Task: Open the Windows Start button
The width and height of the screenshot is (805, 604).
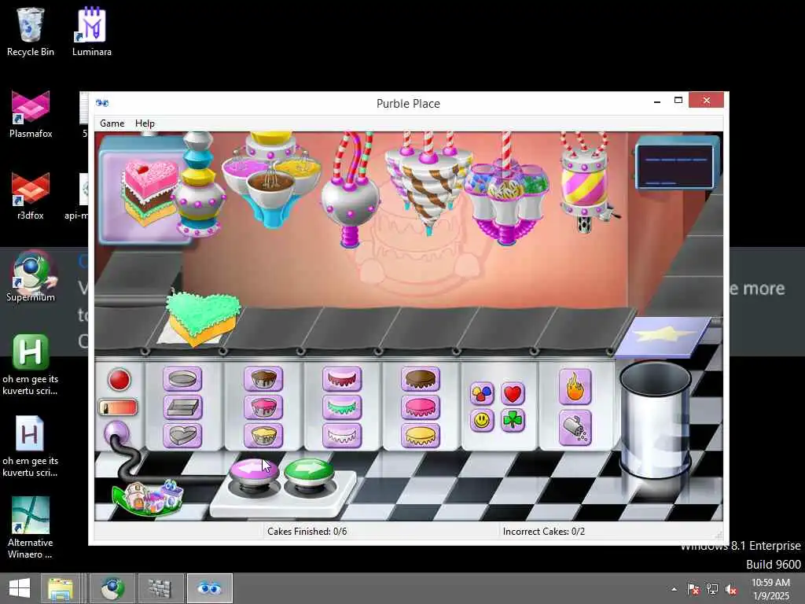Action: [x=20, y=588]
